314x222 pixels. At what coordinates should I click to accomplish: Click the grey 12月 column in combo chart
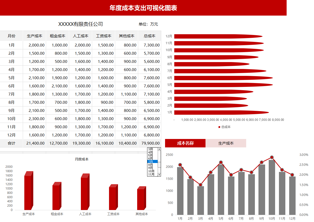pos(292,196)
